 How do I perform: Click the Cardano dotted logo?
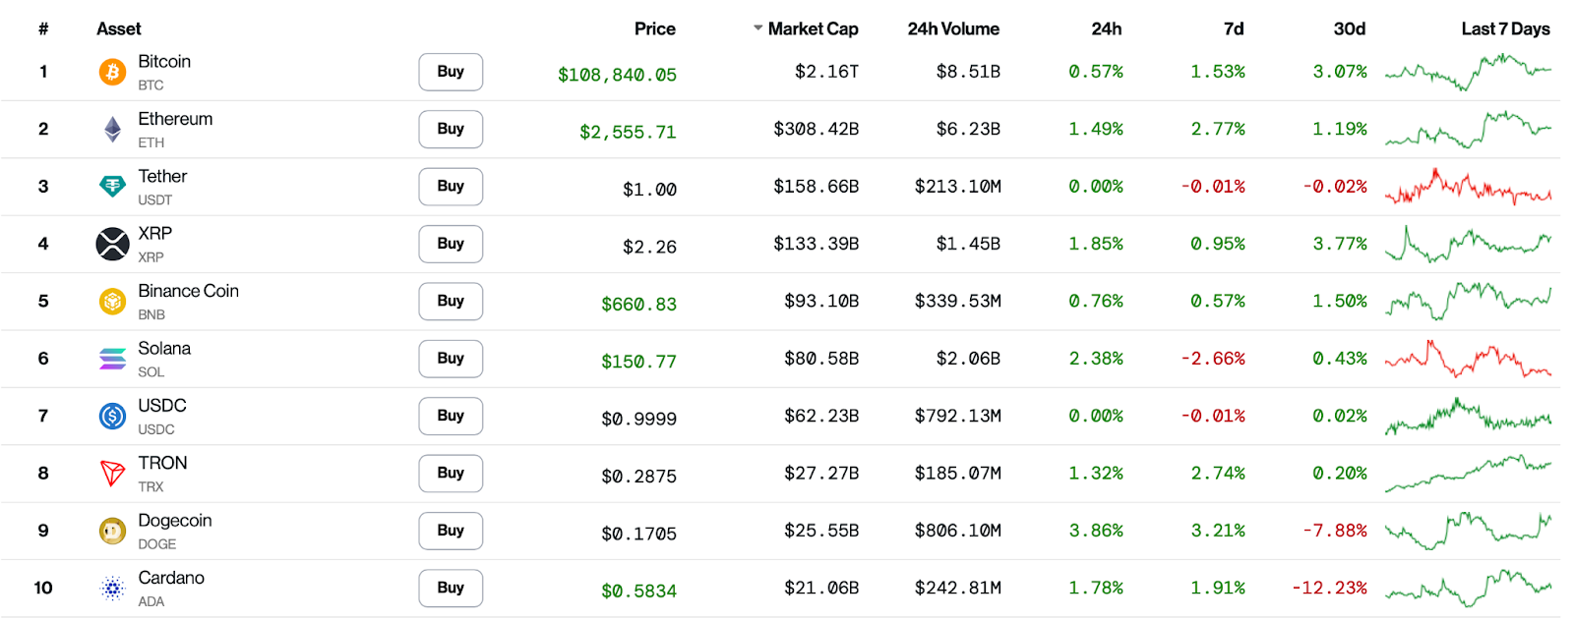coord(112,588)
